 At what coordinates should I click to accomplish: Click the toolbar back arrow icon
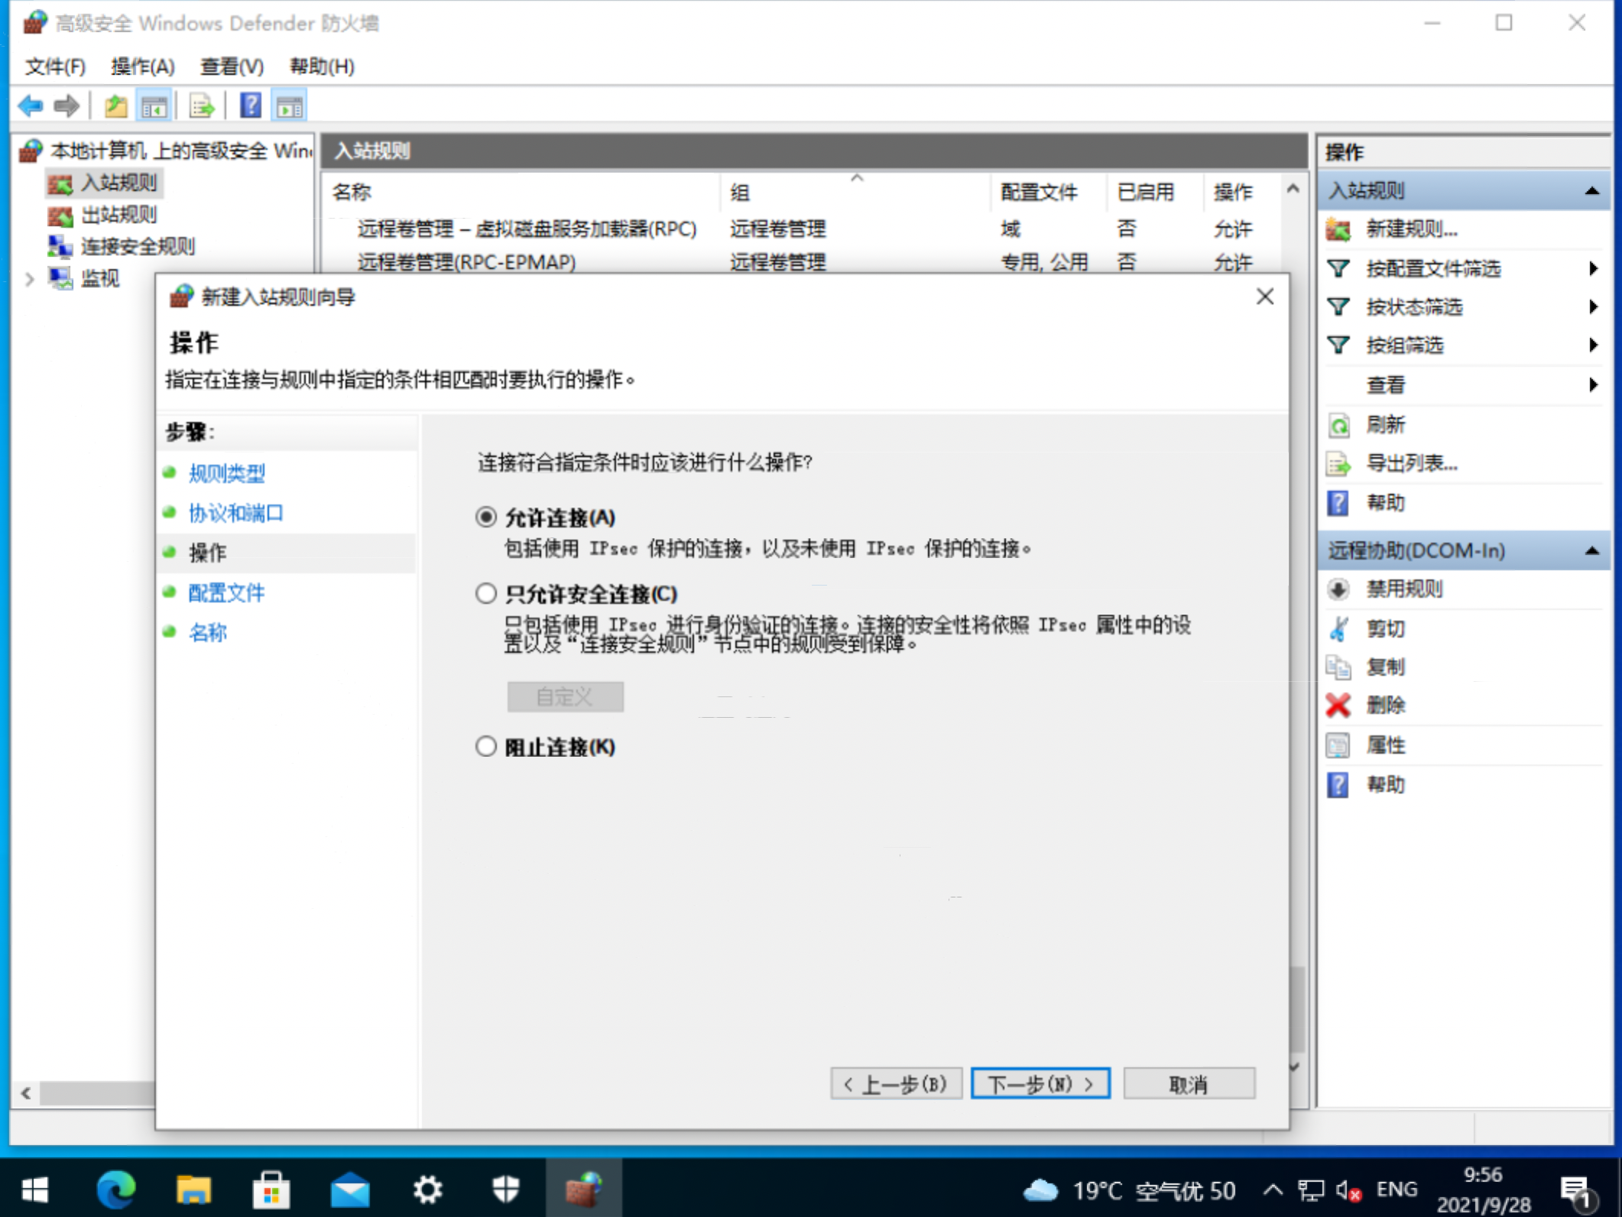[x=31, y=105]
